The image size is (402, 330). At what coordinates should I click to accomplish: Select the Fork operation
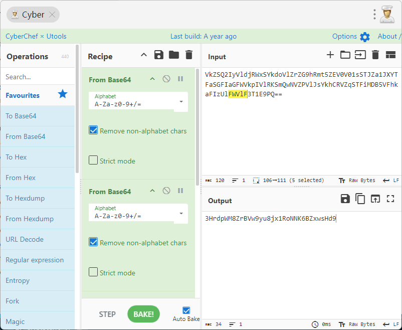coord(38,301)
